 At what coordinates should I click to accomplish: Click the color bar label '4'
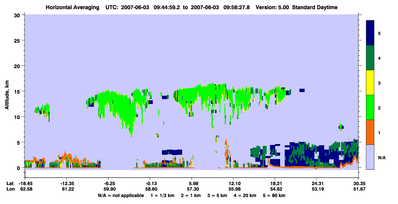(x=379, y=58)
